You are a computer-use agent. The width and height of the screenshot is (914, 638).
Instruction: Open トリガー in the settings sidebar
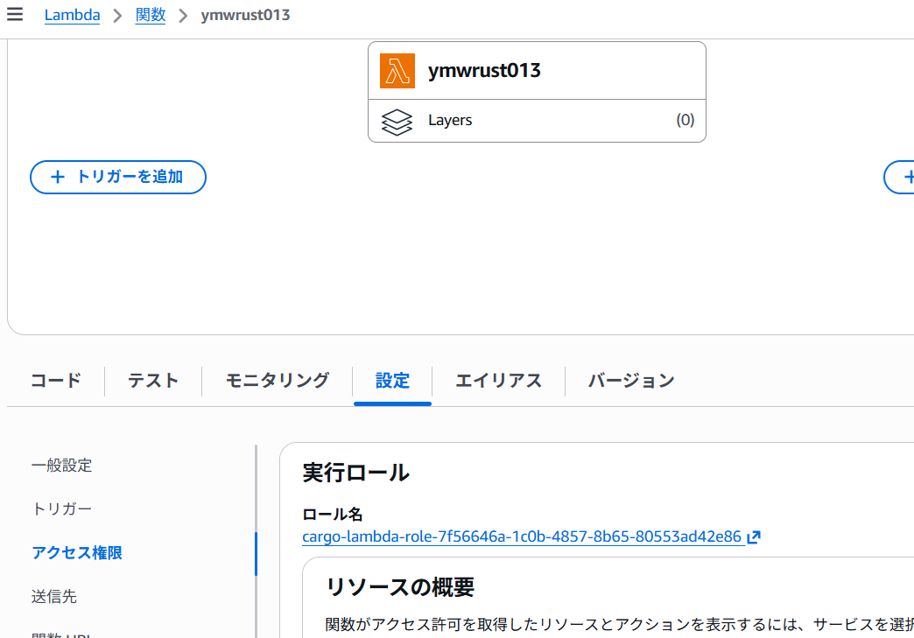point(62,509)
